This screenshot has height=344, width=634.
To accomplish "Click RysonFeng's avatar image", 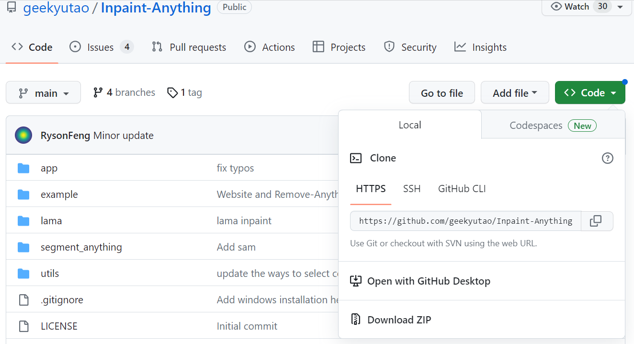I will [23, 136].
